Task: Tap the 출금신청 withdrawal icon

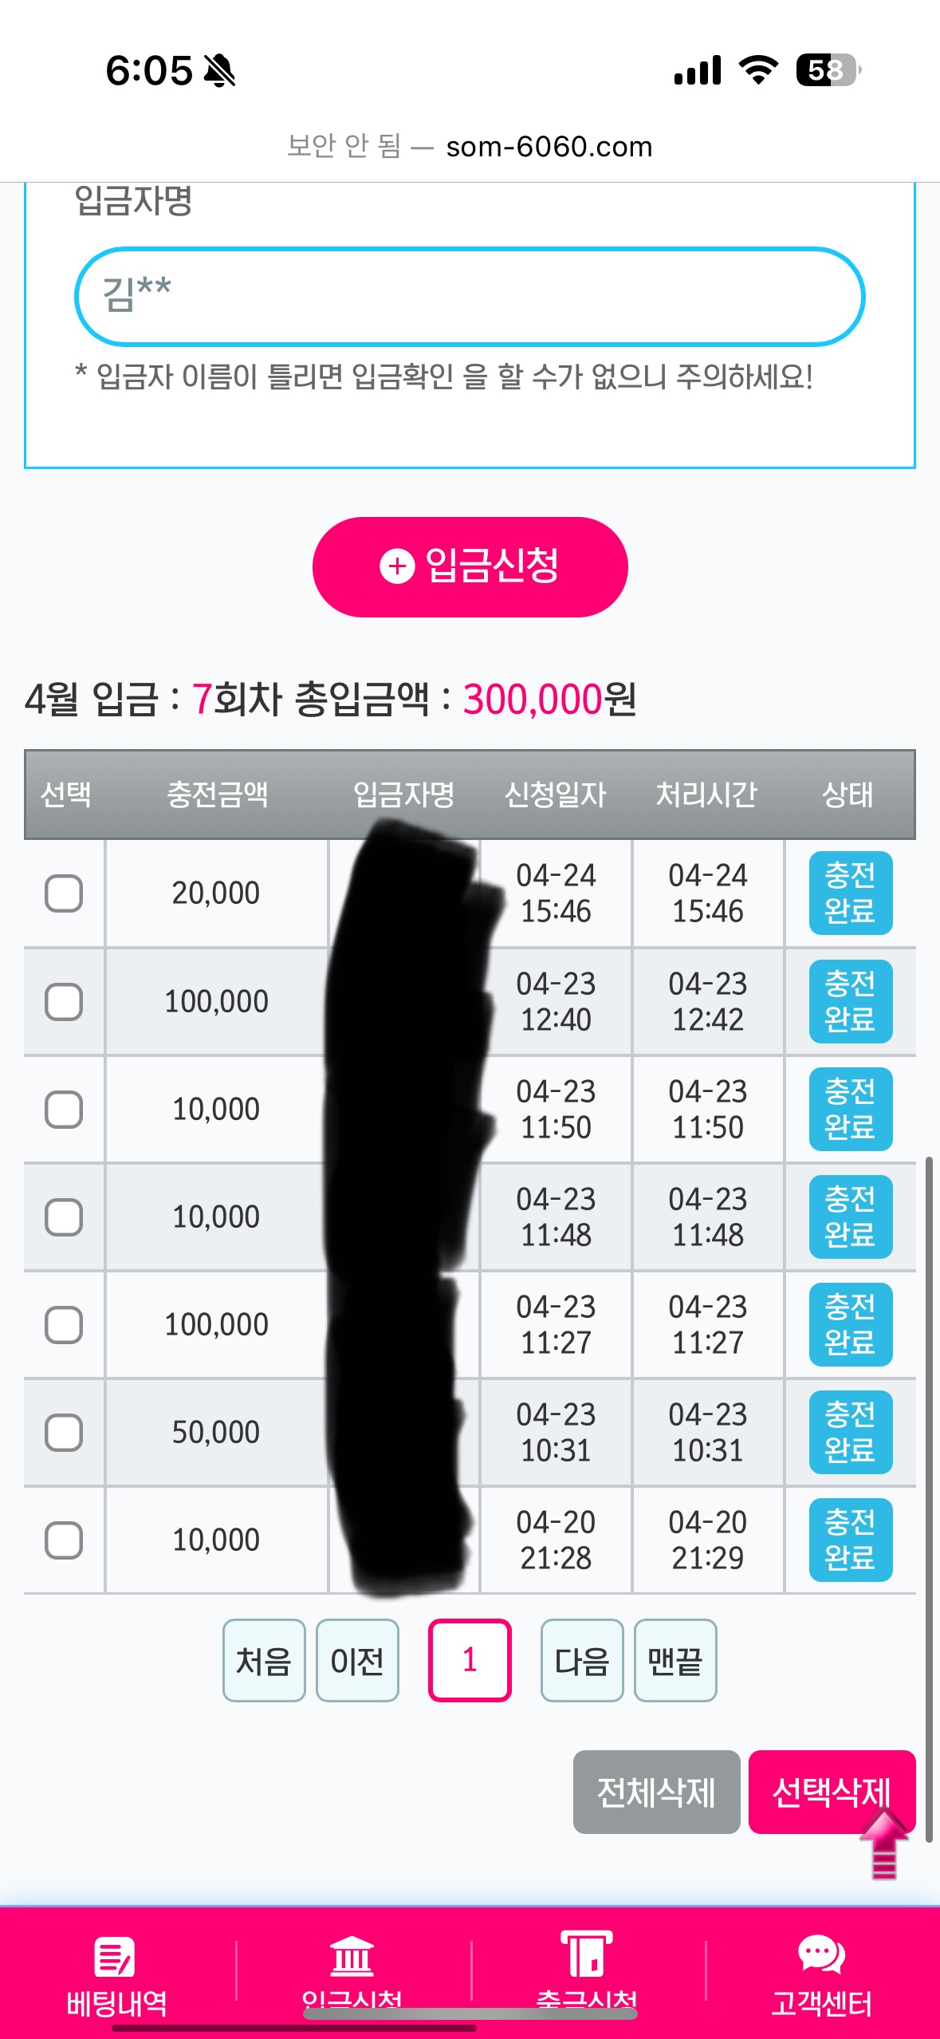Action: point(586,1954)
